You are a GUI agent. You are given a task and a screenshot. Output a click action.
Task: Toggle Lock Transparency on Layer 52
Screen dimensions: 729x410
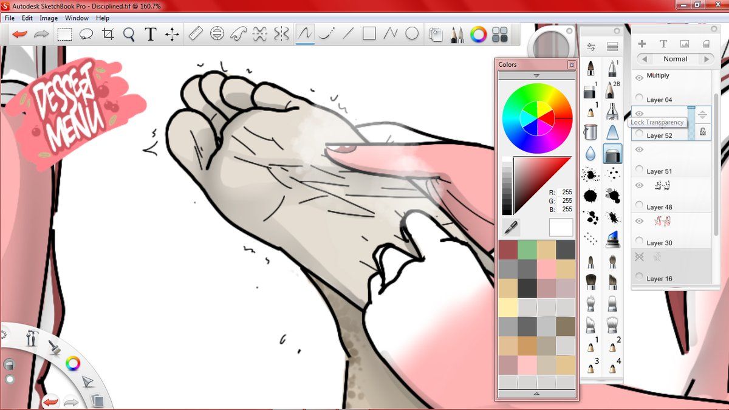(x=703, y=131)
